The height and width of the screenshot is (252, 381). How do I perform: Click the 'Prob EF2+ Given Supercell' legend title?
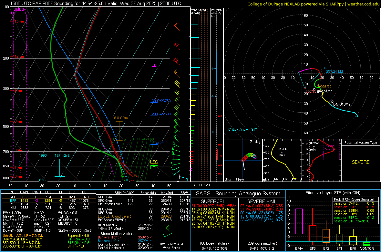354,200
